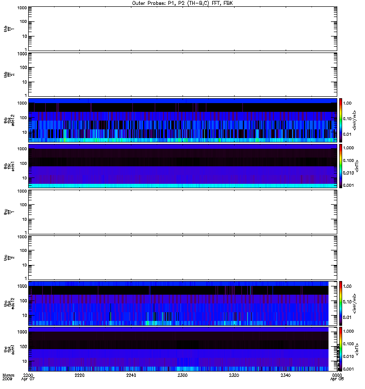Screen dimensions: 365x389
Task: Click the 'thc fbk scm1' y-axis title
Action: pyautogui.click(x=9, y=349)
